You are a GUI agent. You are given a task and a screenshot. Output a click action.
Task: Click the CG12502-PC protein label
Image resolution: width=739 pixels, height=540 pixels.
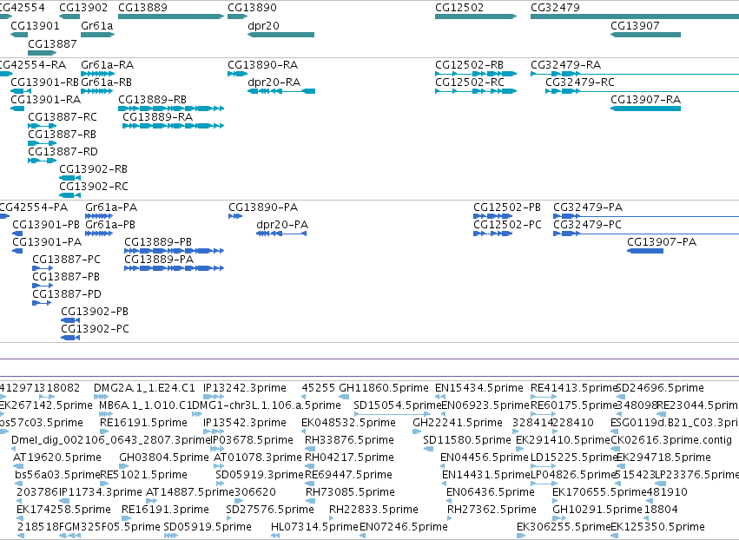tap(508, 224)
